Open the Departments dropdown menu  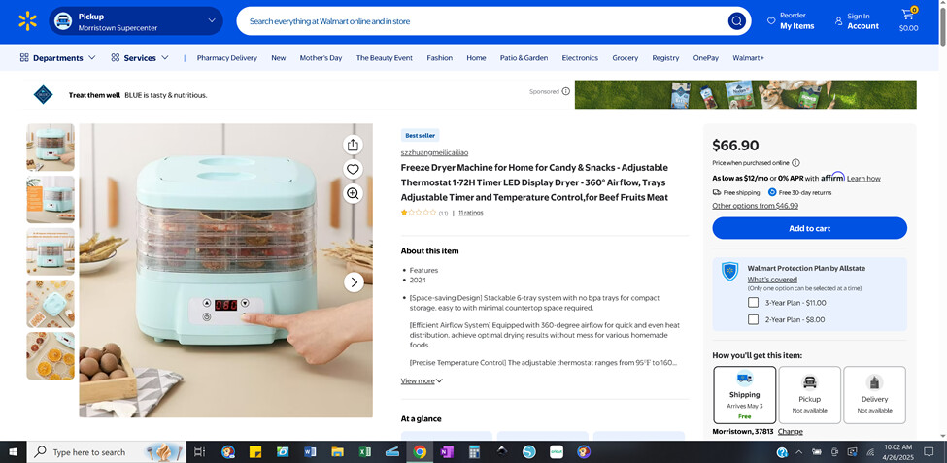pyautogui.click(x=58, y=58)
